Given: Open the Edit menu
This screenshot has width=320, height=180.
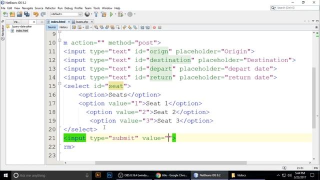Looking at the screenshot, I should [9, 8].
